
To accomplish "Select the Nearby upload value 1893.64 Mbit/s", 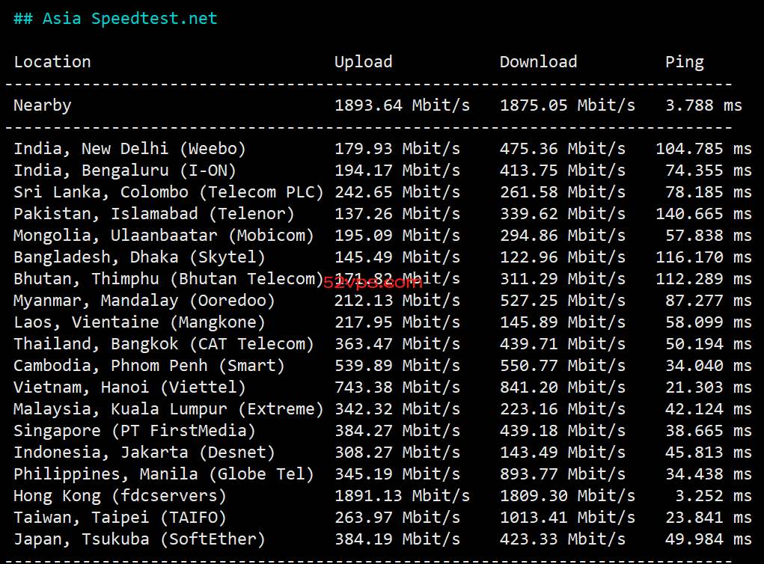I will coord(402,105).
